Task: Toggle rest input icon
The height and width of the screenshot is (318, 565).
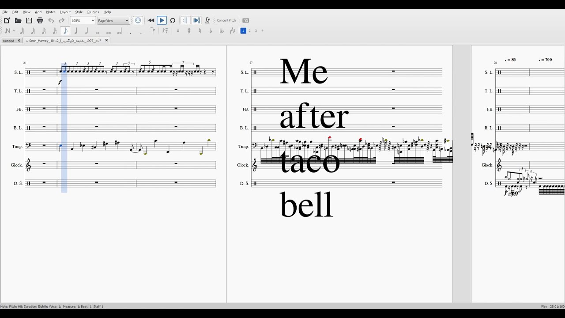Action: 165,31
